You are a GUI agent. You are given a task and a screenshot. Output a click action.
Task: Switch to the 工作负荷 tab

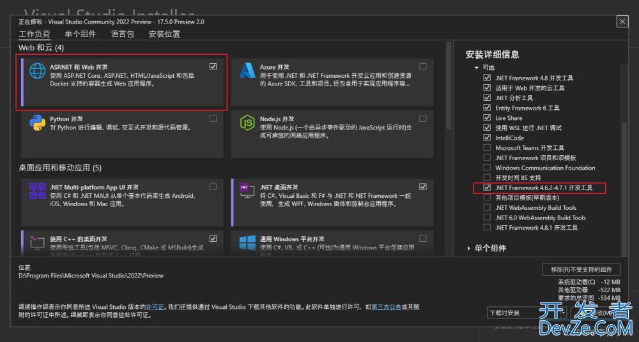[35, 34]
